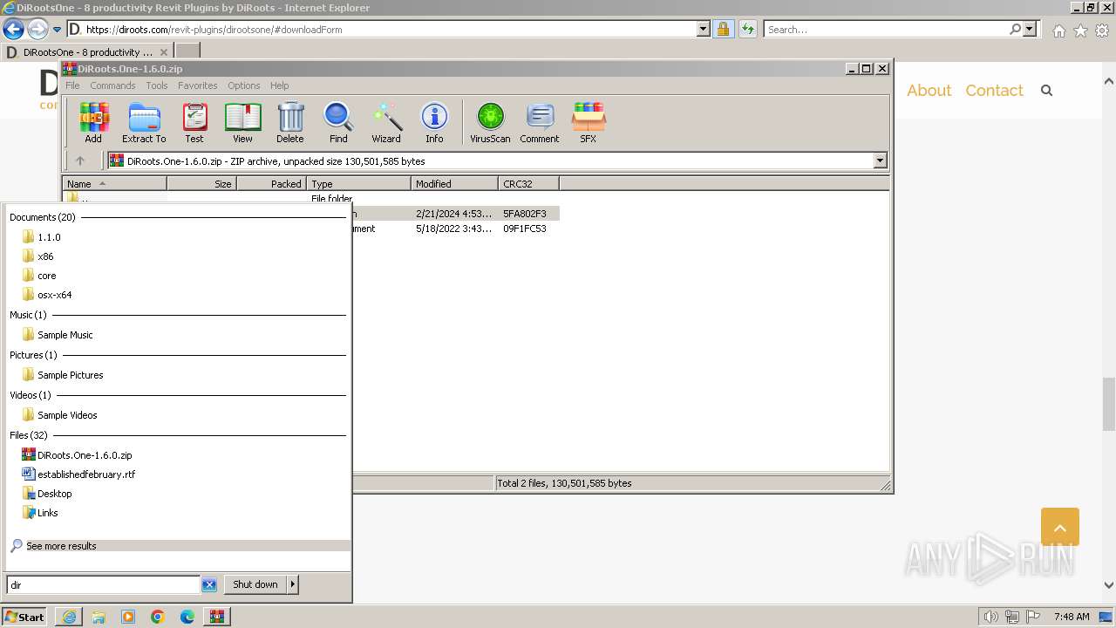The image size is (1116, 628).
Task: Clear the Start menu search text
Action: (x=209, y=585)
